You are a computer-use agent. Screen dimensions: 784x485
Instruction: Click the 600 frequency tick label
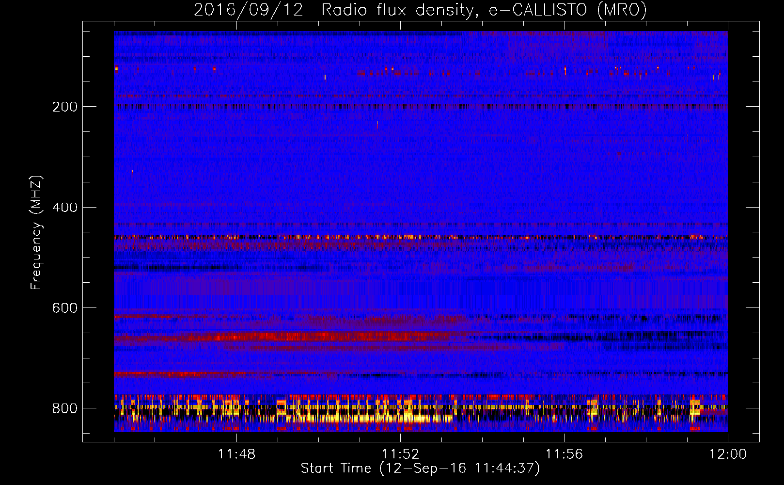[x=65, y=308]
